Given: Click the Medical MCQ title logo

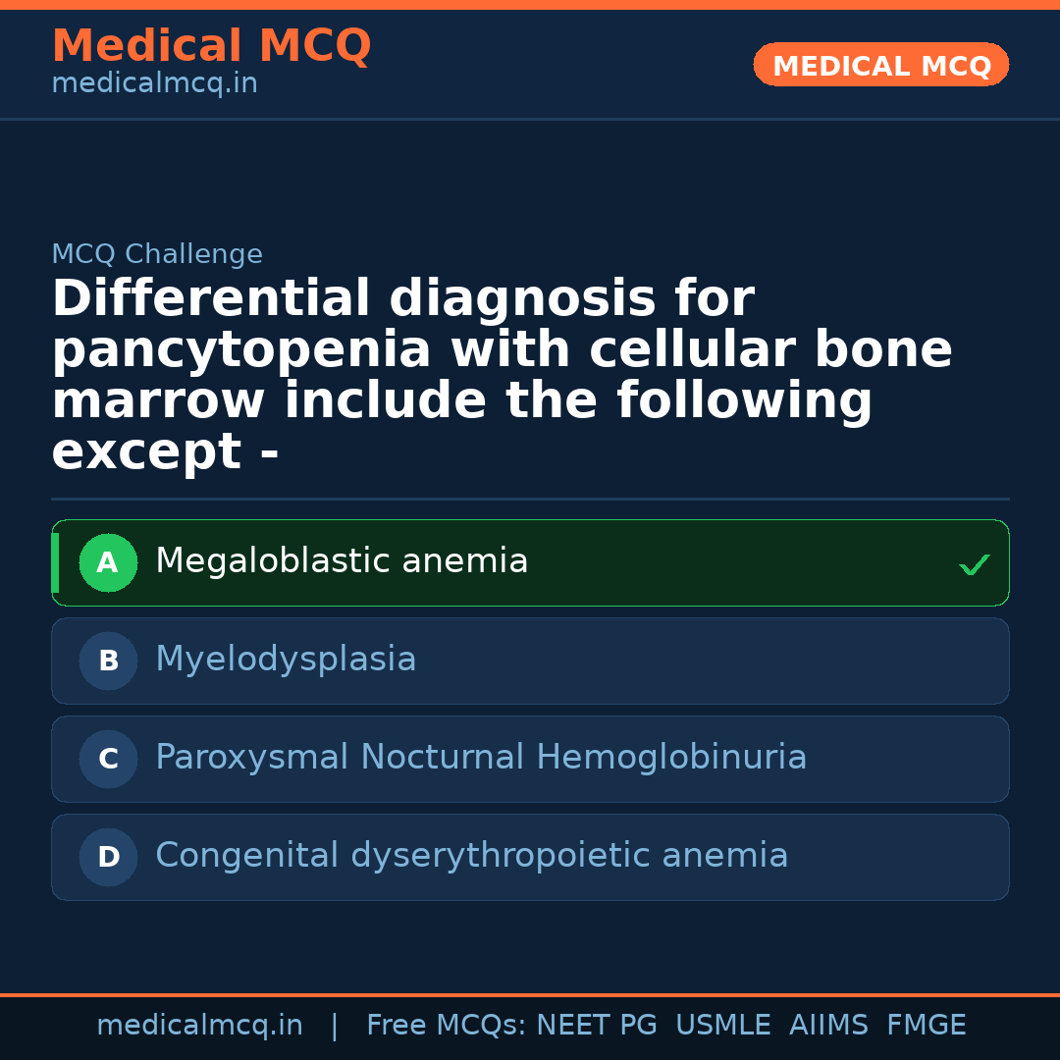Looking at the screenshot, I should pyautogui.click(x=211, y=46).
